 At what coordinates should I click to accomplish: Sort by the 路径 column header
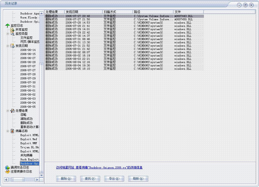click(153, 12)
